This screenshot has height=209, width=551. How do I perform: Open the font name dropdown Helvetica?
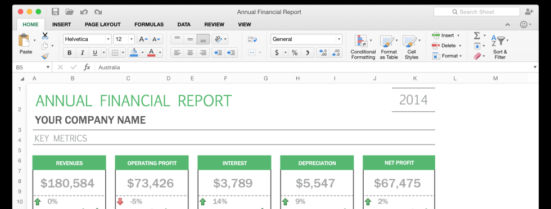coord(108,39)
